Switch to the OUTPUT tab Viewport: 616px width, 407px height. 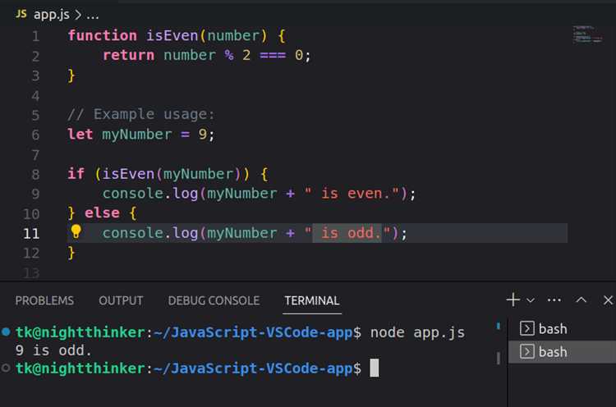pos(121,300)
